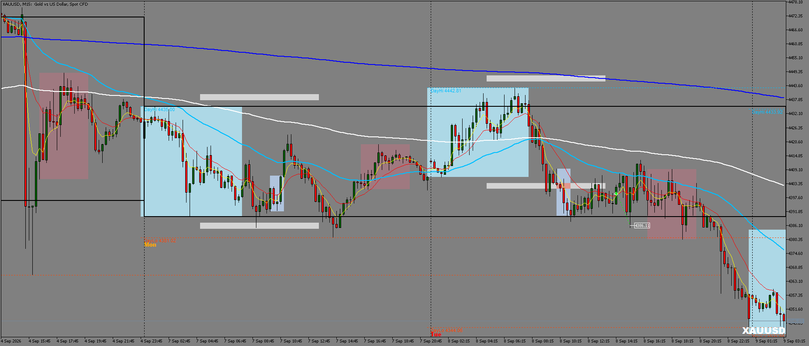Click the '7 Sep 20:45' time axis label
The image size is (809, 346).
pos(431,341)
